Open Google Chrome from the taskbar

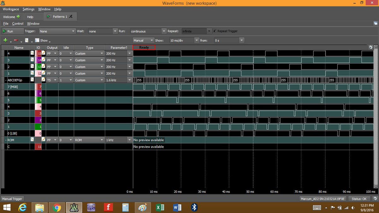click(x=57, y=207)
